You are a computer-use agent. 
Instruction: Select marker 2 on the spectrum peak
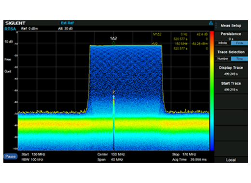113,92
